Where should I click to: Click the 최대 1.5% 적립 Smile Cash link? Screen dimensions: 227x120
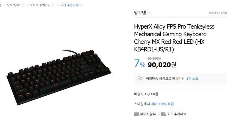coord(162,104)
